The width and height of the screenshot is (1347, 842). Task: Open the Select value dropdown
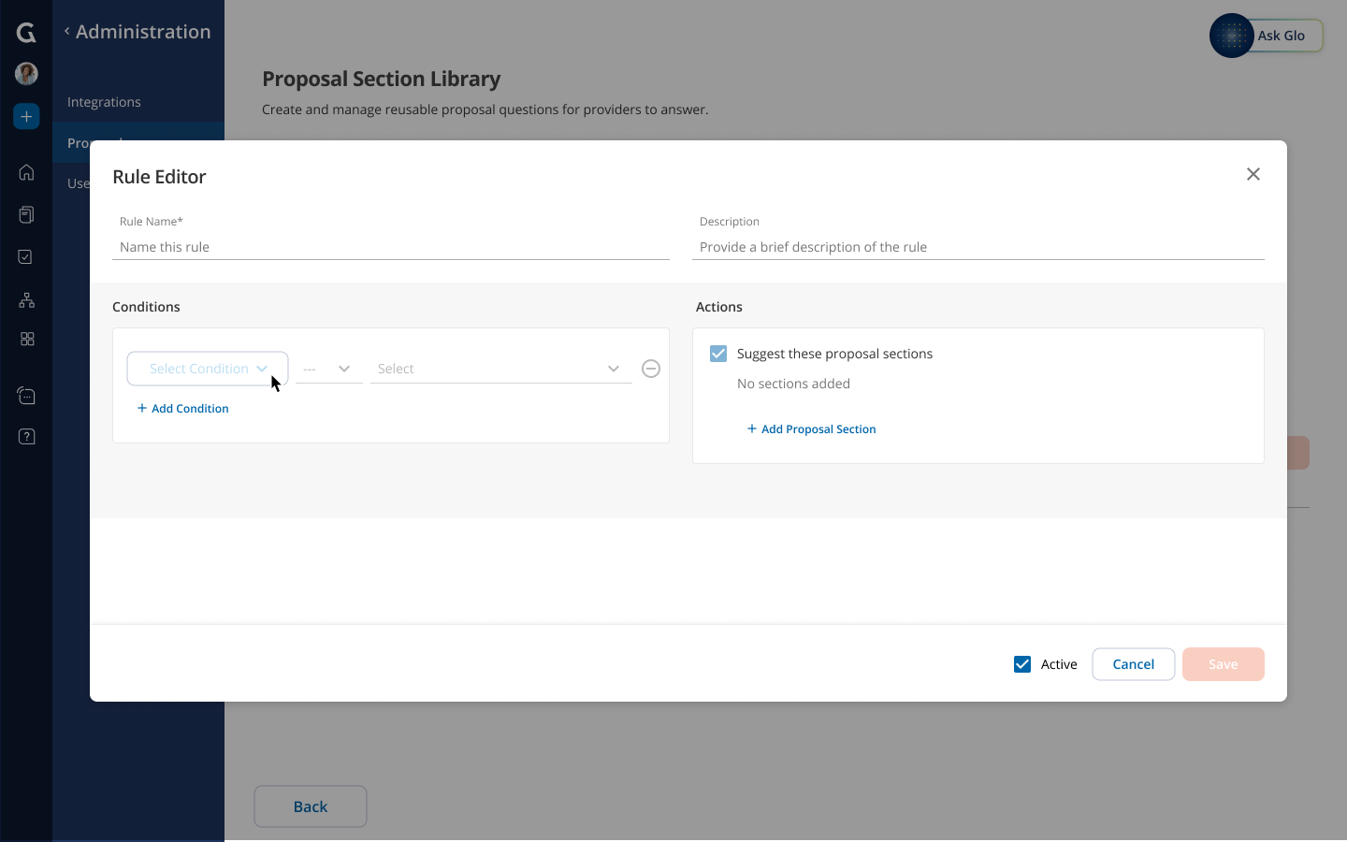coord(500,369)
